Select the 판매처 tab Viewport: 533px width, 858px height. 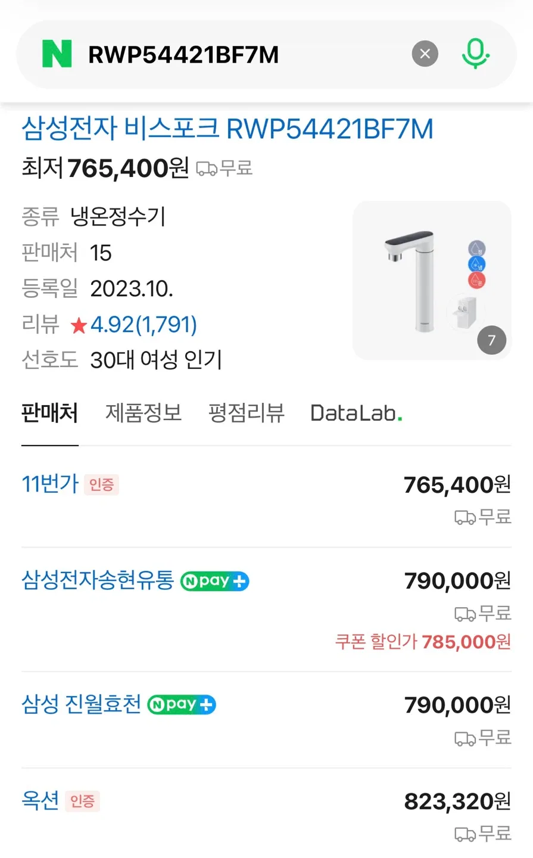(x=49, y=413)
